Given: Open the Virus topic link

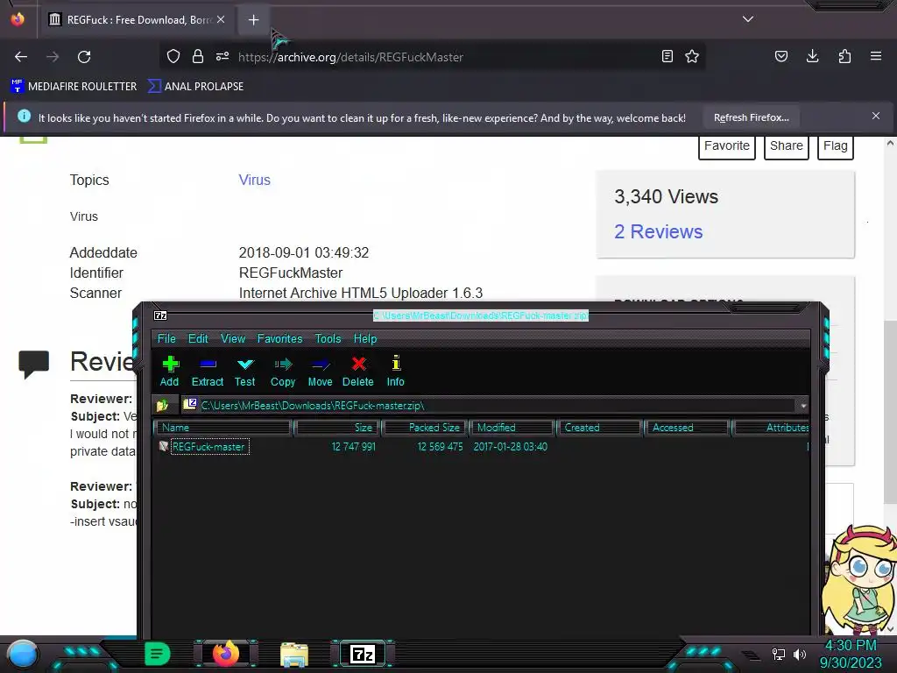Looking at the screenshot, I should tap(254, 180).
